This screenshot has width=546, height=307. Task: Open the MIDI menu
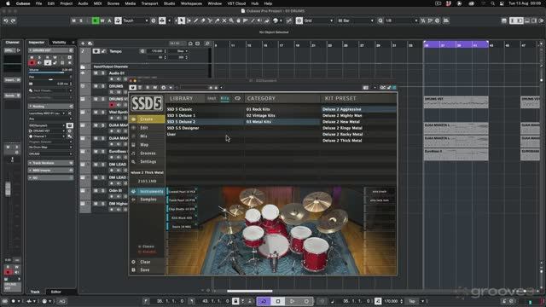[97, 3]
